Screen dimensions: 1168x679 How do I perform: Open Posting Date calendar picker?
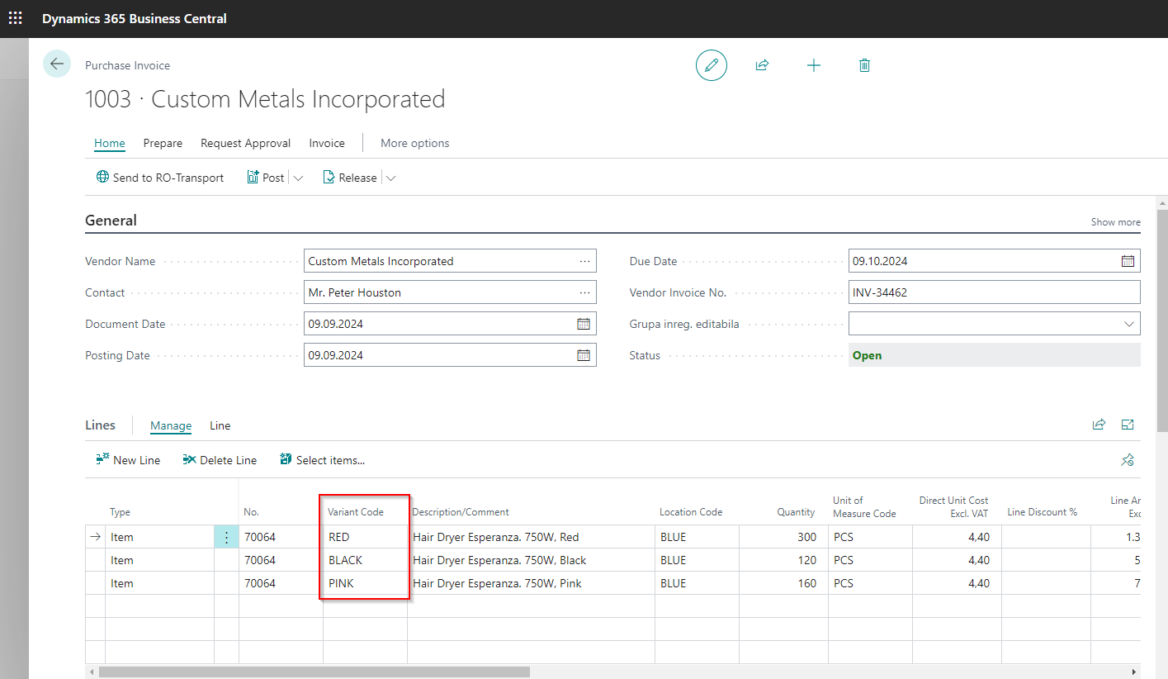(x=584, y=355)
